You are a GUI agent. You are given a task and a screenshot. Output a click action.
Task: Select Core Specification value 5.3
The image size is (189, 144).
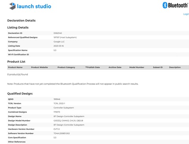click(55, 138)
